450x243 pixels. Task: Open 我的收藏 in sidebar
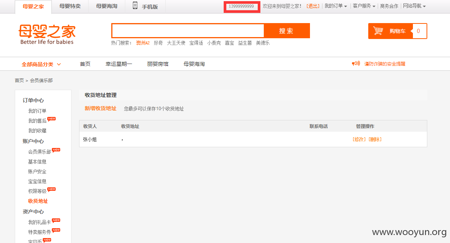coord(37,131)
